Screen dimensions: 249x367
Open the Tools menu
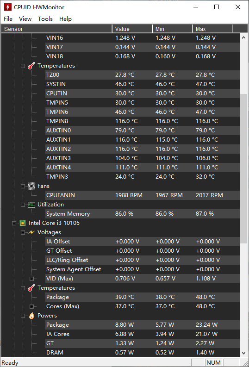pos(45,19)
